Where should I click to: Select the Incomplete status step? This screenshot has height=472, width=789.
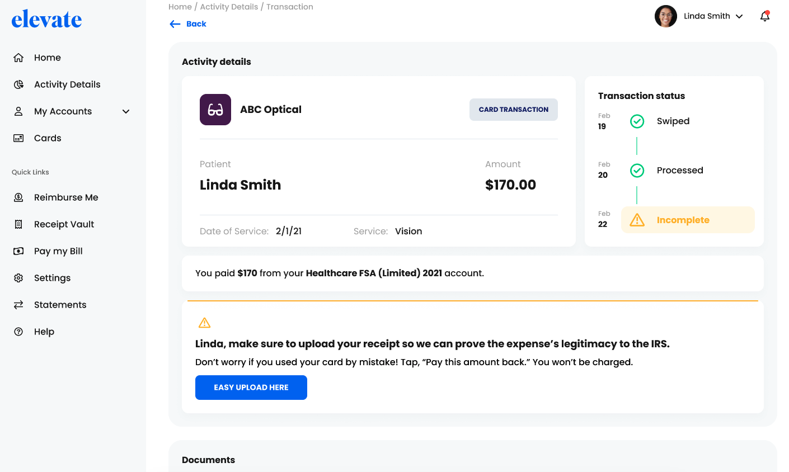click(687, 220)
